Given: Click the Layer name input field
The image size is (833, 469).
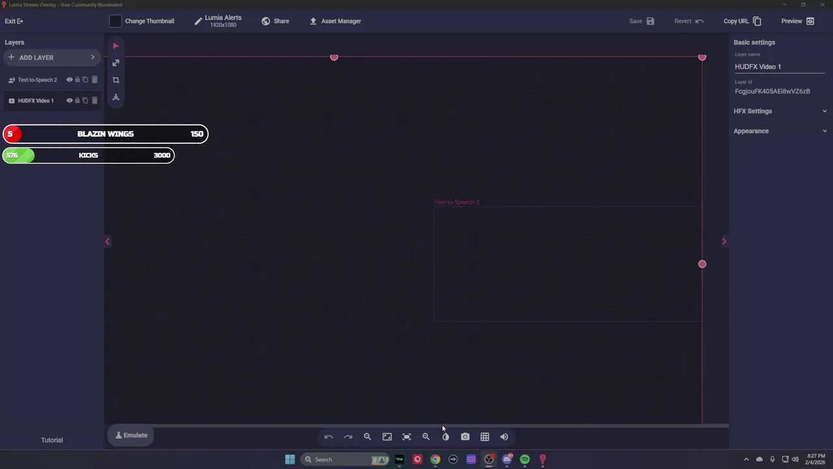Looking at the screenshot, I should point(780,66).
